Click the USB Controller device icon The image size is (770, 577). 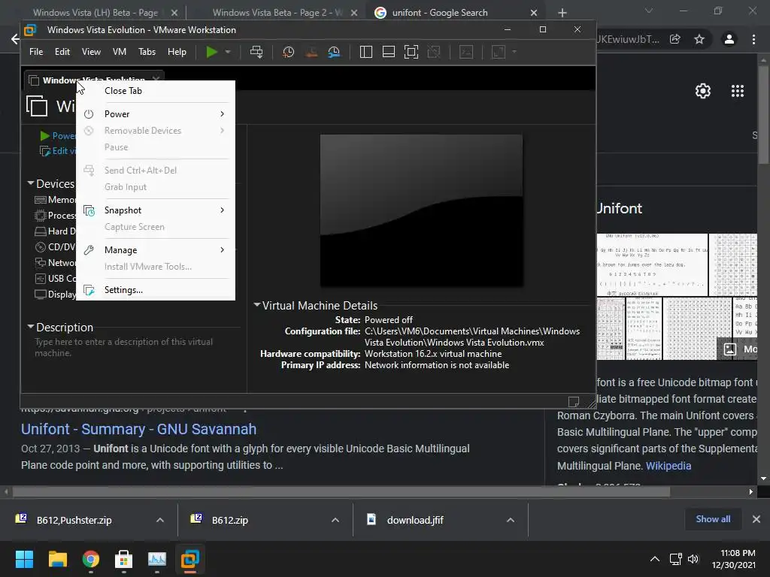click(41, 278)
